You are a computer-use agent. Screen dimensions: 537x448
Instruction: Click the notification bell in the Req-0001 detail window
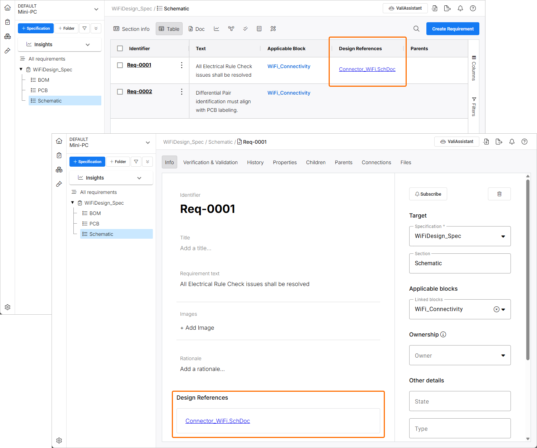(512, 142)
